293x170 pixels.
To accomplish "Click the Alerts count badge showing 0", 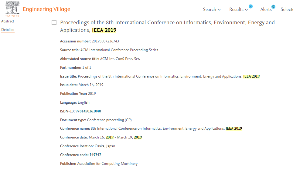I will click(x=273, y=7).
